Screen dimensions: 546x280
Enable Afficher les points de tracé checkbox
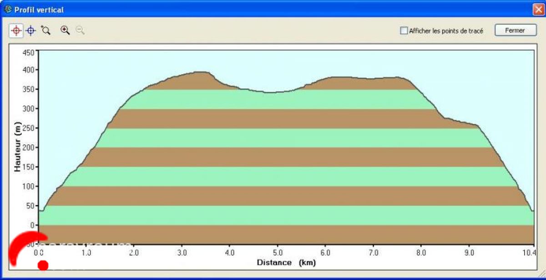tap(404, 31)
